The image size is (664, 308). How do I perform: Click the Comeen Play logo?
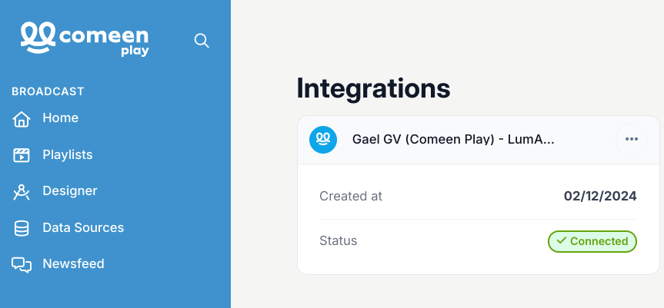85,38
